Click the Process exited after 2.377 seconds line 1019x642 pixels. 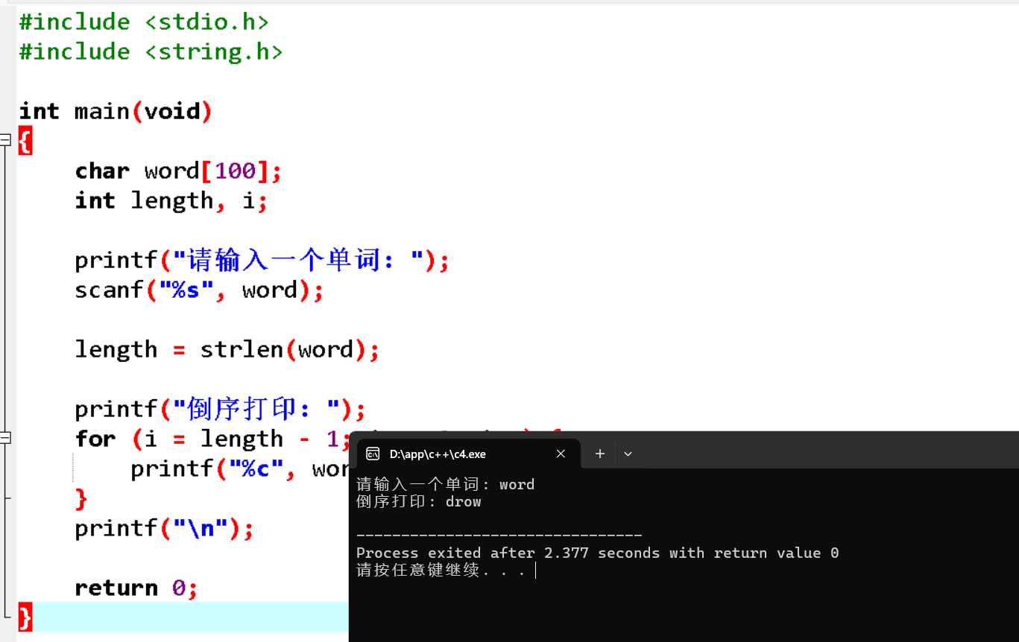[598, 553]
